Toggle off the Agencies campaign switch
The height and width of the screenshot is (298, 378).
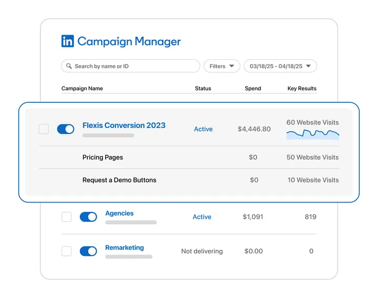point(88,217)
